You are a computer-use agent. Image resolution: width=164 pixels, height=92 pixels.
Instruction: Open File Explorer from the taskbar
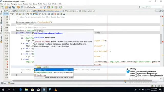26,90
